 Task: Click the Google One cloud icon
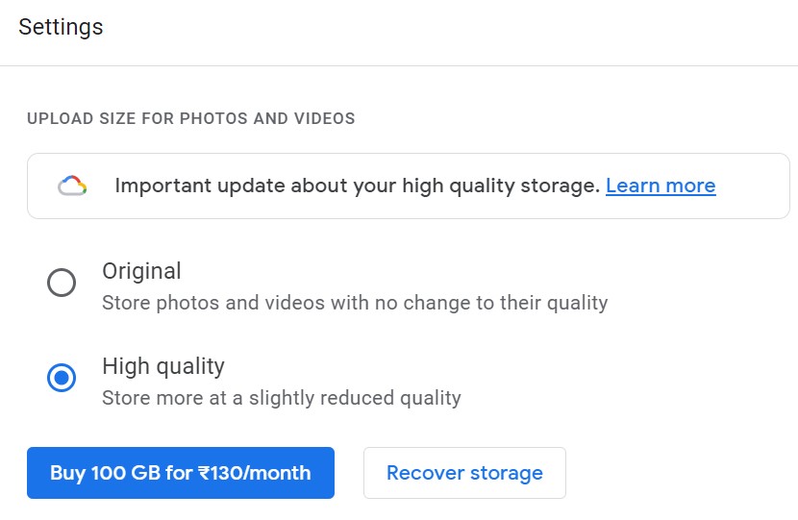(x=72, y=186)
